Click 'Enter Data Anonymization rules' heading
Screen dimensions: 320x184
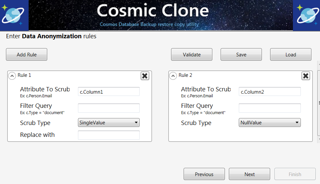pos(51,36)
